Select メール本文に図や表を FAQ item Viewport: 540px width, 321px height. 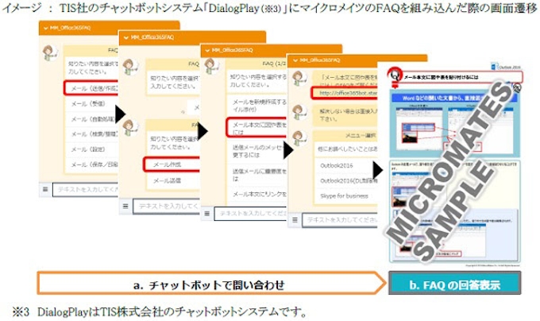(254, 129)
